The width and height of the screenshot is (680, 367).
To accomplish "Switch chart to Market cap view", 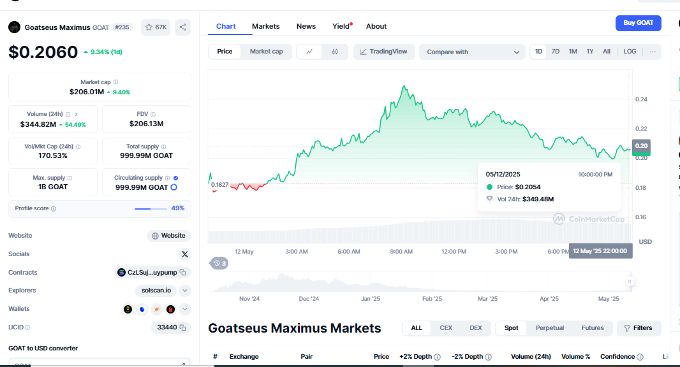I will [x=266, y=52].
